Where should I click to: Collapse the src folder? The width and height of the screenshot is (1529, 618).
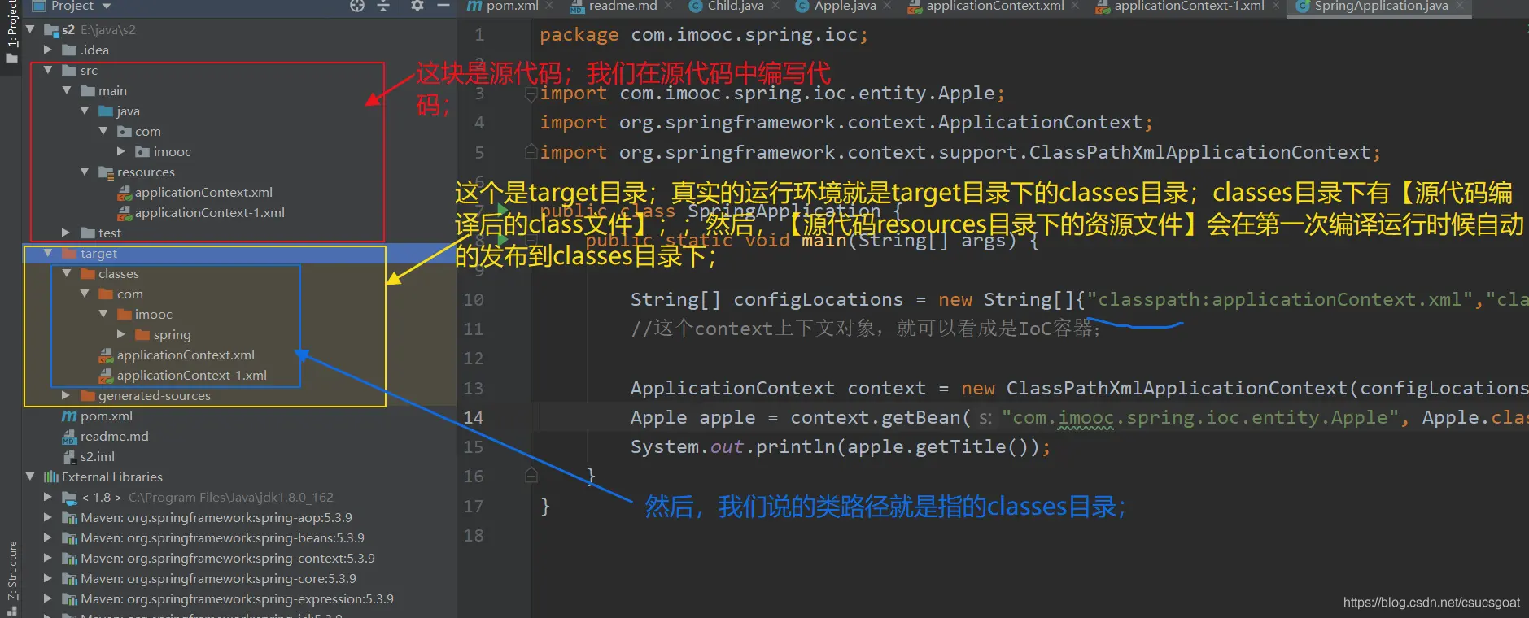48,70
